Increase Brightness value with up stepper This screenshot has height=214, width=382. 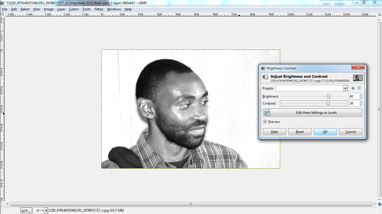point(361,95)
